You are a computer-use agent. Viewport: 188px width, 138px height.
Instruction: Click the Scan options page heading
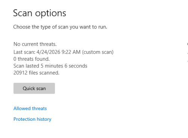pos(39,13)
